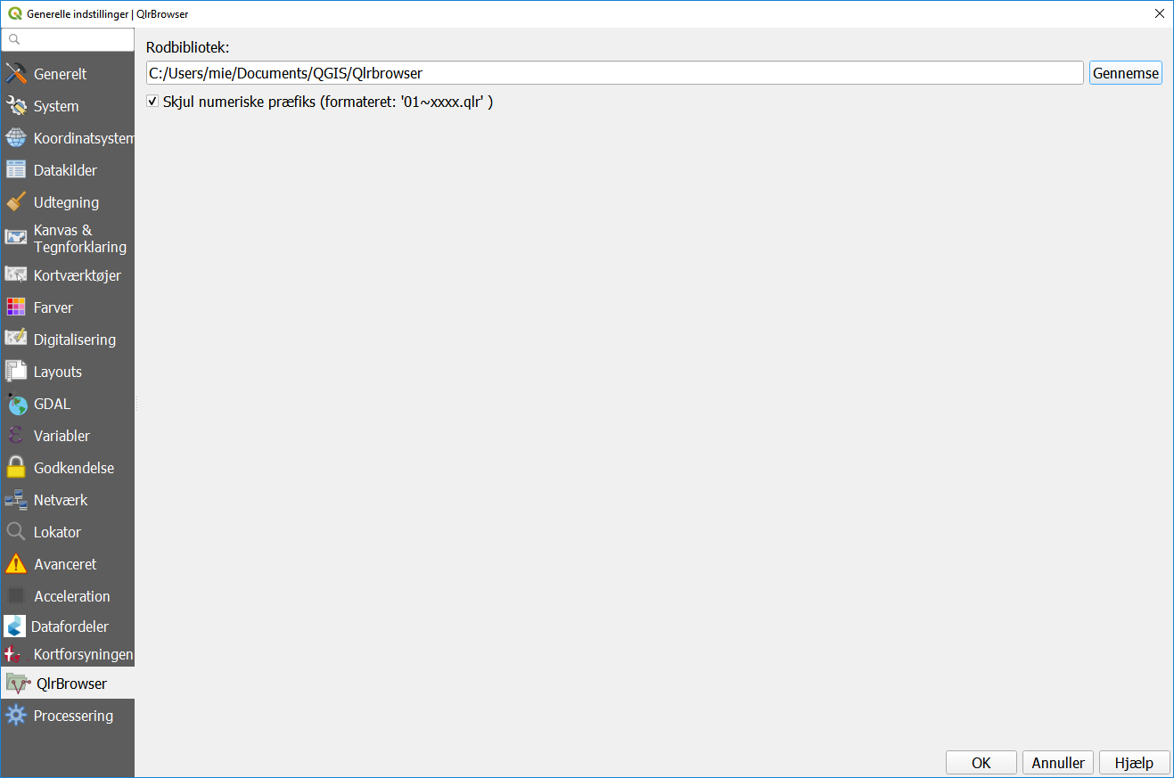1174x778 pixels.
Task: Click the search magnifier icon in the sidebar
Action: click(14, 39)
